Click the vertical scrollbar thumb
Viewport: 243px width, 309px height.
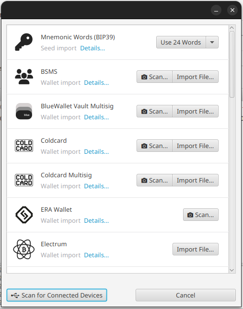click(232, 65)
